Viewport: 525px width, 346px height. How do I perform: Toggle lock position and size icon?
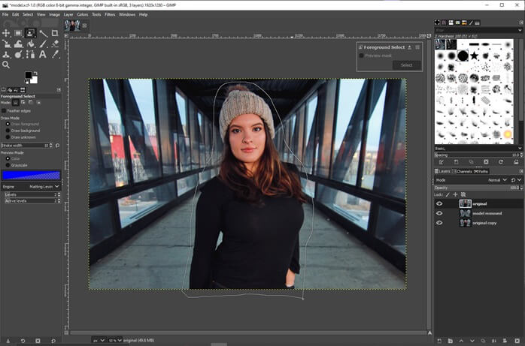[x=455, y=194]
